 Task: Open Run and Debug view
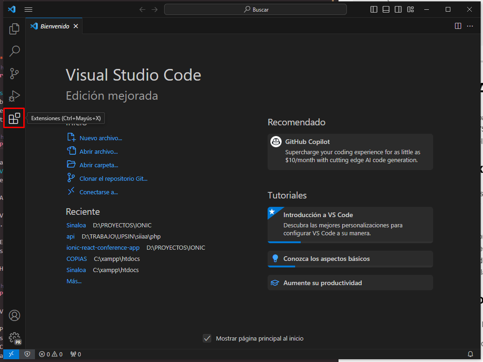[14, 96]
